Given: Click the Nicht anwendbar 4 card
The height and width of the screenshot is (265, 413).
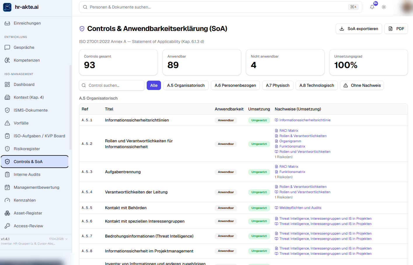Looking at the screenshot, I should point(285,62).
